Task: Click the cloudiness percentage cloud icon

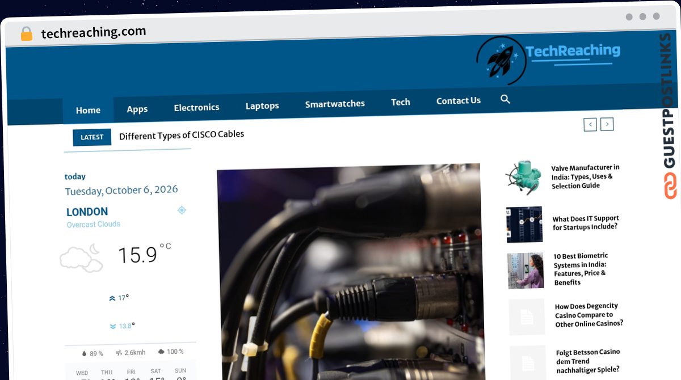Action: tap(161, 352)
